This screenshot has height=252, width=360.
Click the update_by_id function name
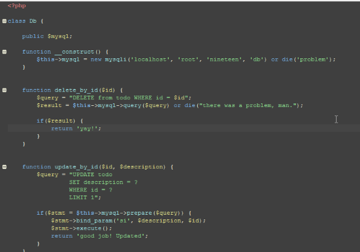(76, 167)
